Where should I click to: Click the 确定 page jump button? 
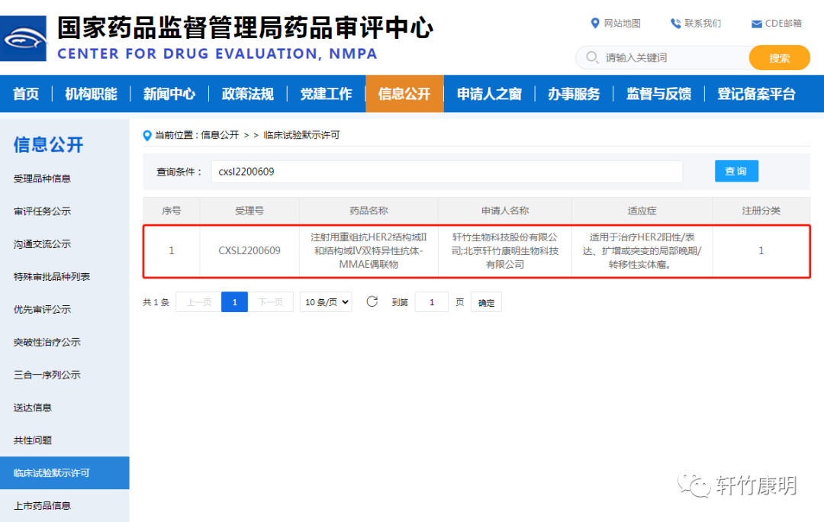point(486,302)
